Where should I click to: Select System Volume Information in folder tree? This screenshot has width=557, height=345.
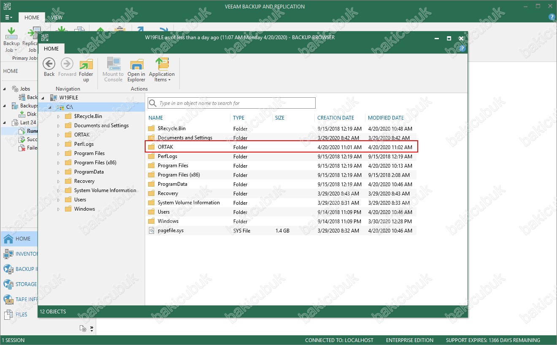105,190
